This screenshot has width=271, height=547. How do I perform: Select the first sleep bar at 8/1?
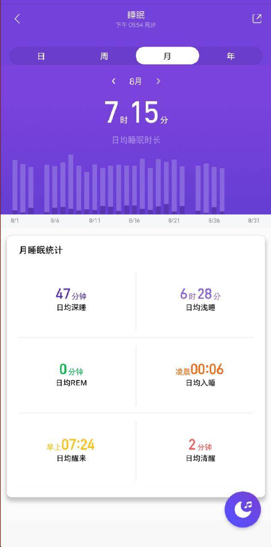point(15,187)
